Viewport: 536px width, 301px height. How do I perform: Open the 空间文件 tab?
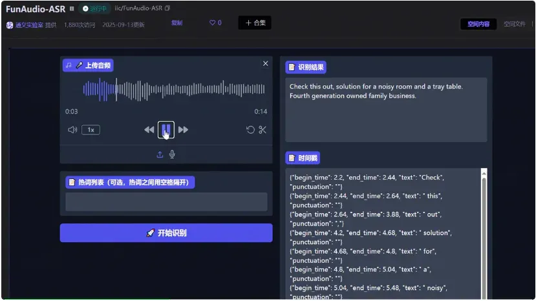click(x=514, y=24)
